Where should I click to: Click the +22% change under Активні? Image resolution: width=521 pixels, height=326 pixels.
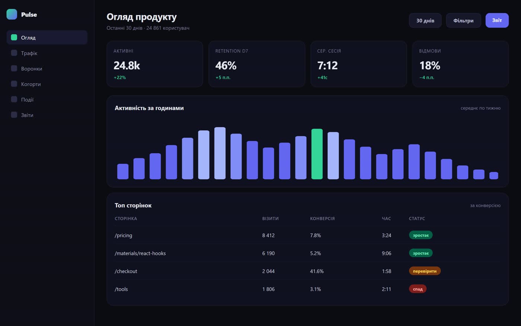119,77
